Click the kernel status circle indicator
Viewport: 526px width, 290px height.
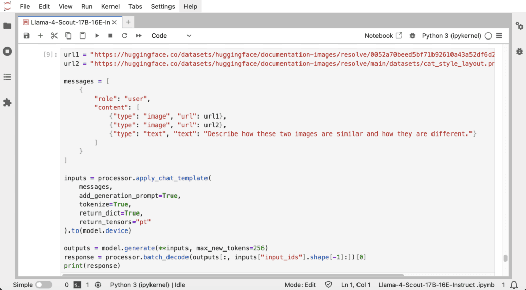point(489,36)
